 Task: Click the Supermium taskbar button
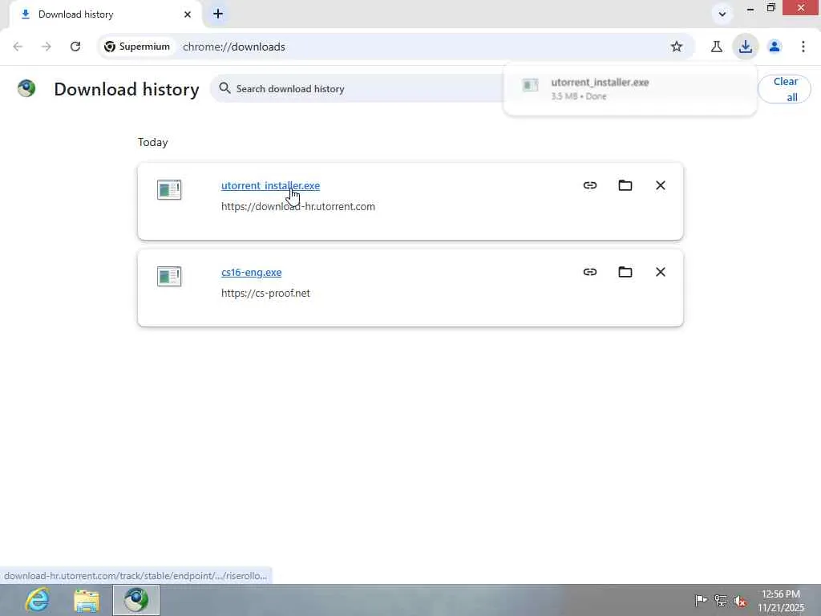(136, 600)
